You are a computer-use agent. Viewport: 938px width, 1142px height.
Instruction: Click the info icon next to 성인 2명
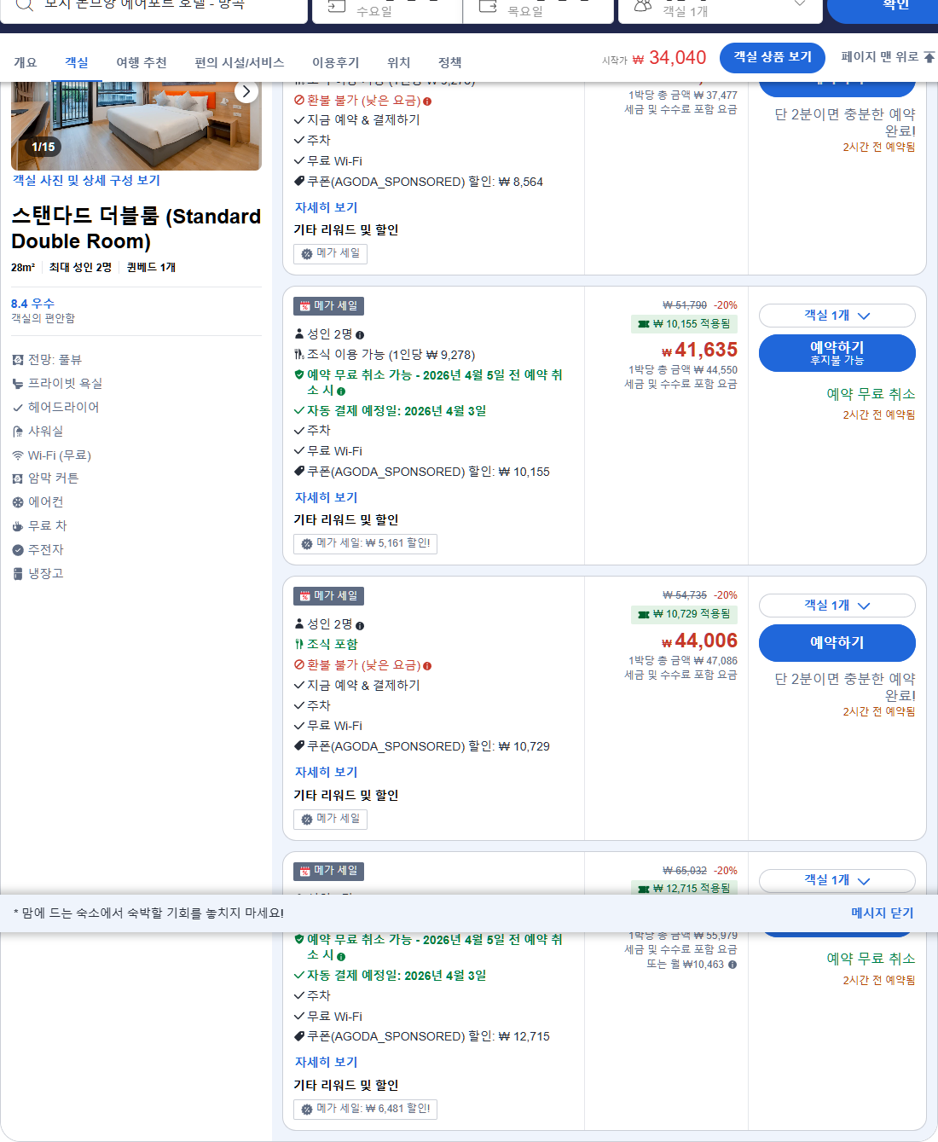[x=360, y=333]
